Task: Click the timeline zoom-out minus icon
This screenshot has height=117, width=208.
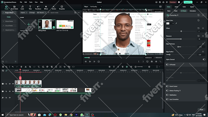Action: pyautogui.click(x=136, y=67)
